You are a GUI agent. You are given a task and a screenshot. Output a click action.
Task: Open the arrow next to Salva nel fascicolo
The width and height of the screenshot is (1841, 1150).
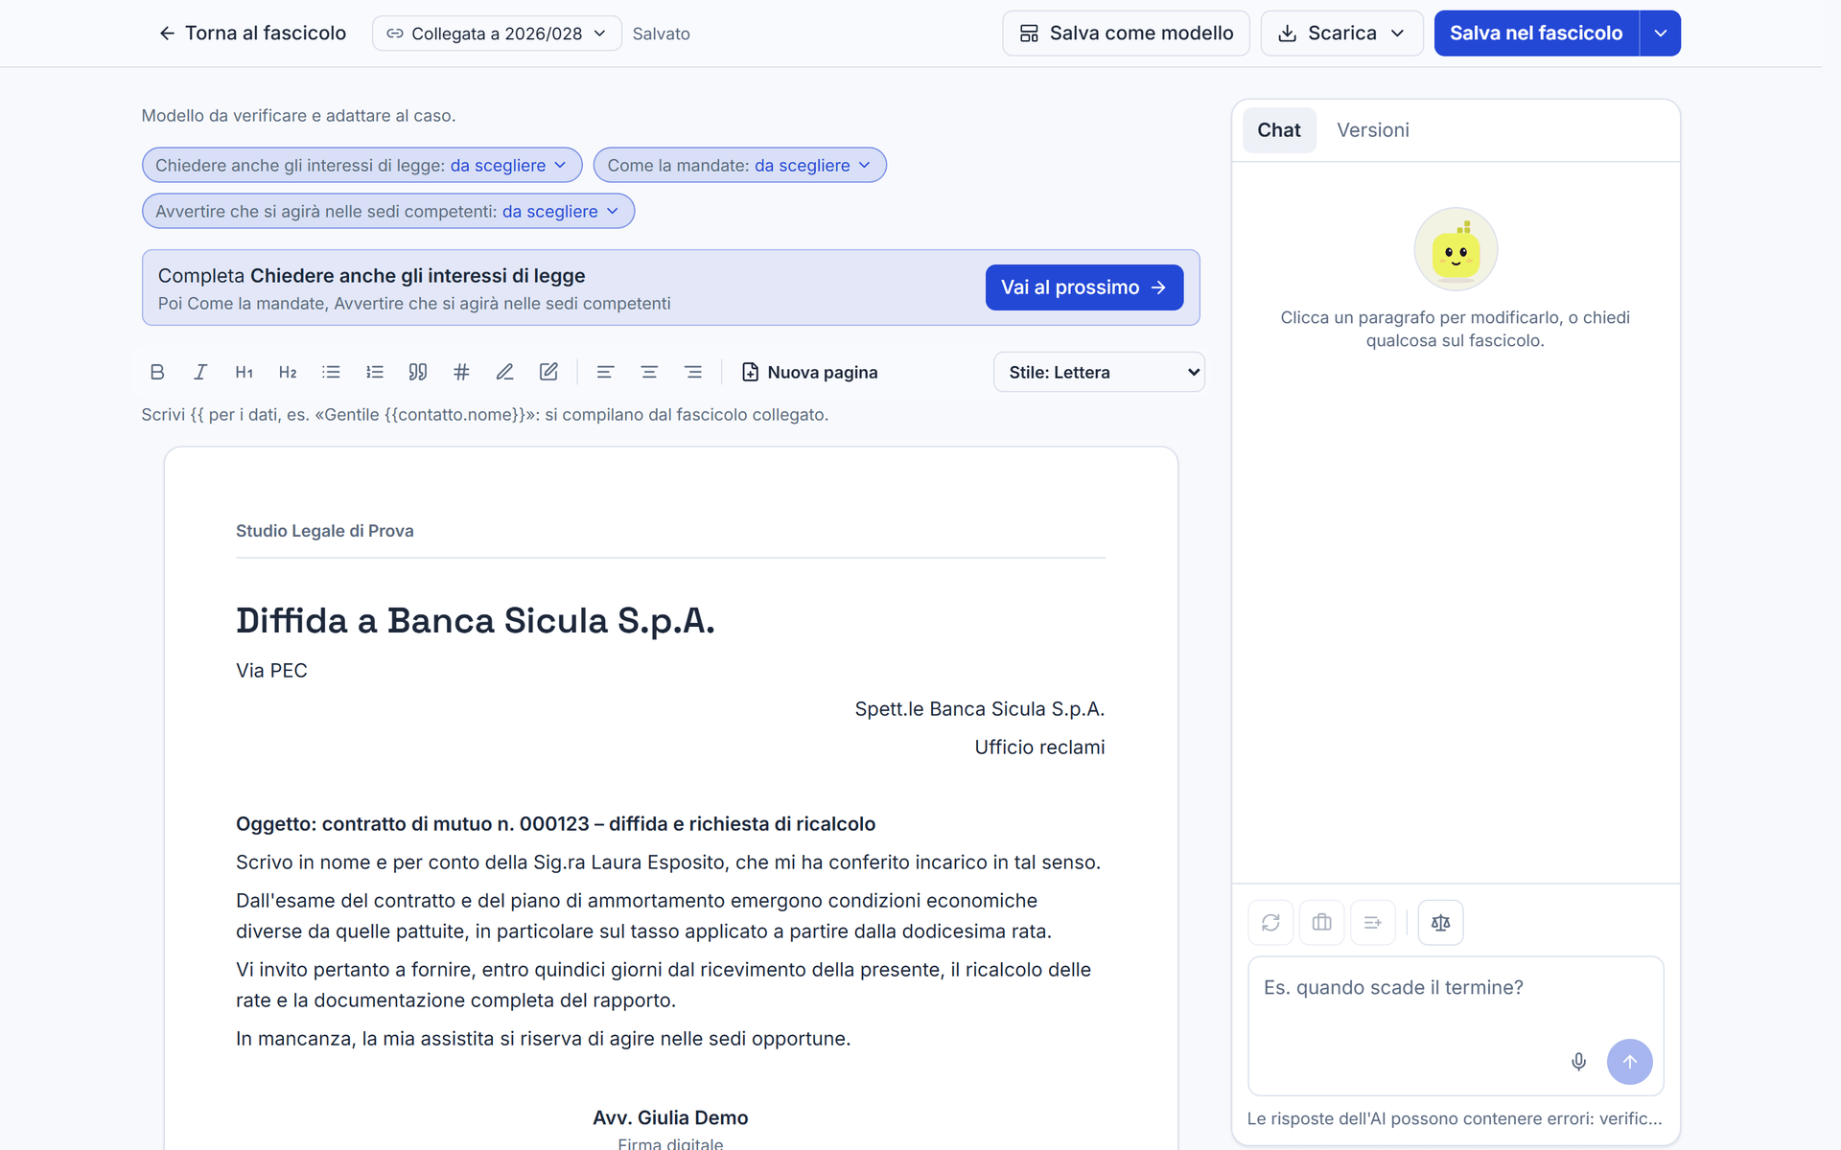(x=1661, y=34)
